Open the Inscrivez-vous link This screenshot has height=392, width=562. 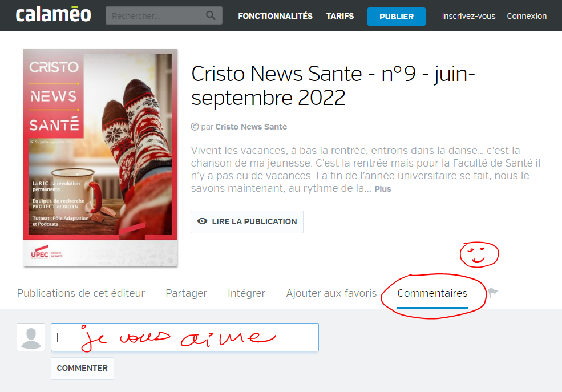click(468, 16)
